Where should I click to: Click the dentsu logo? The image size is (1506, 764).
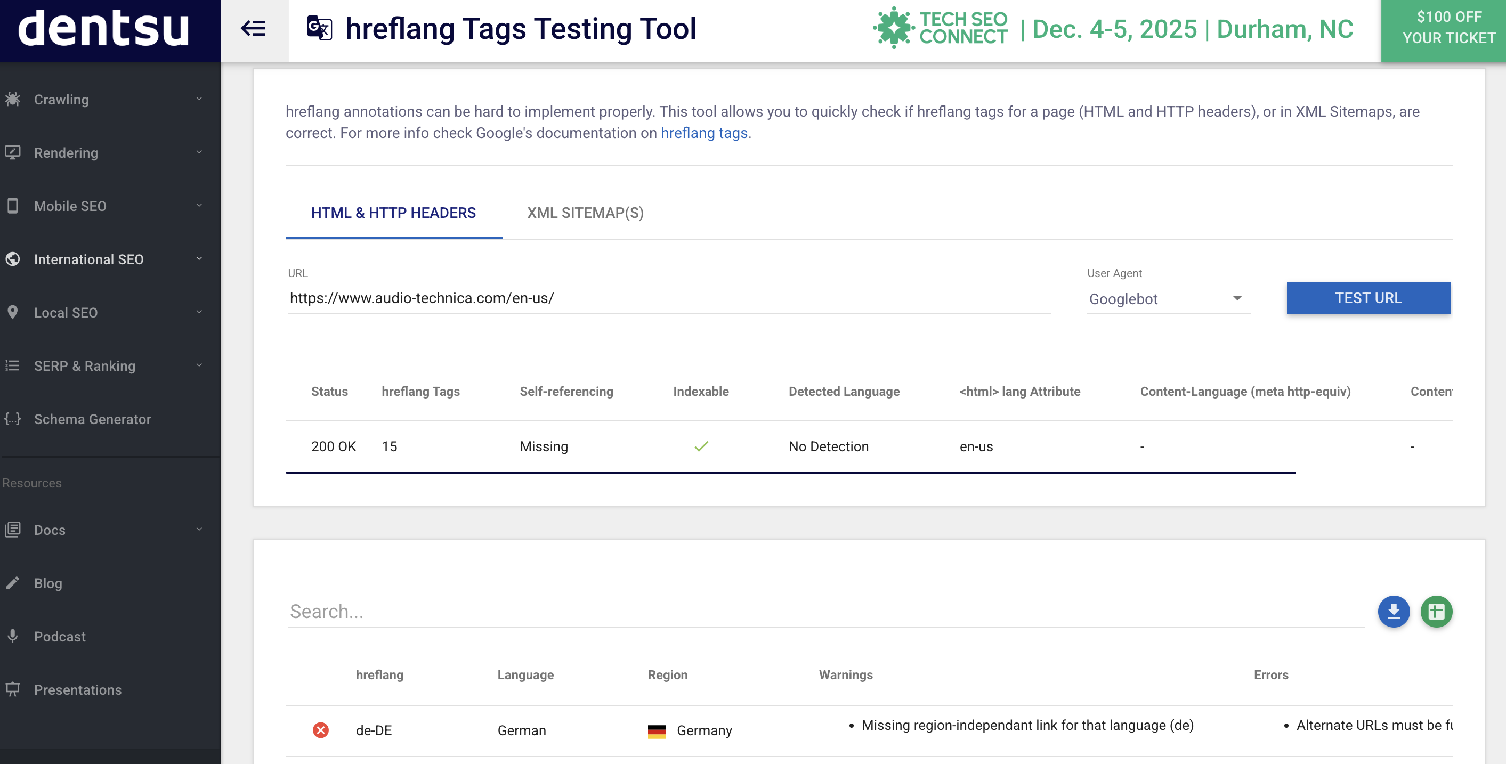point(103,28)
